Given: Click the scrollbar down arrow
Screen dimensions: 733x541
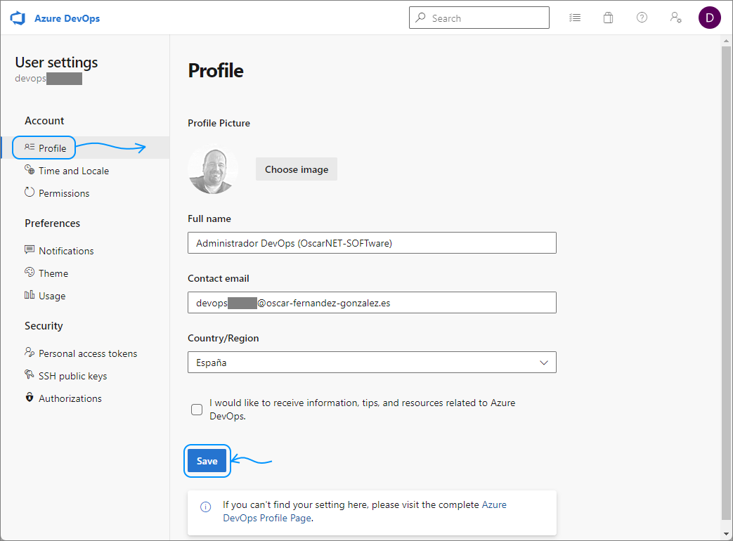Looking at the screenshot, I should click(726, 533).
